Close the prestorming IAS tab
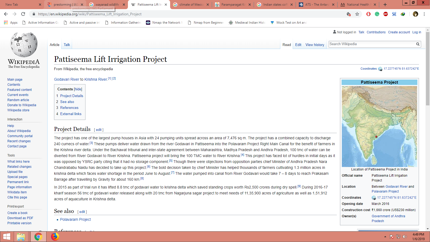 pos(82,5)
